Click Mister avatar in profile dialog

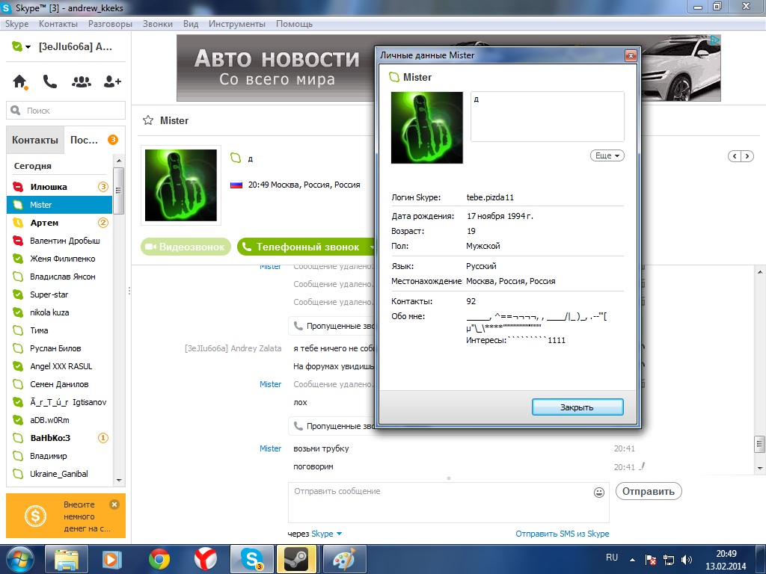coord(426,127)
